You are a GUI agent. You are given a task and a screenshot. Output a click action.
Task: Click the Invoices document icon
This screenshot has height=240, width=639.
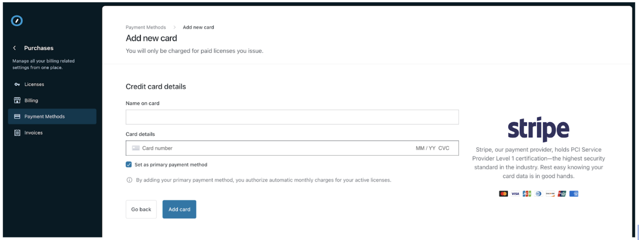pos(17,133)
